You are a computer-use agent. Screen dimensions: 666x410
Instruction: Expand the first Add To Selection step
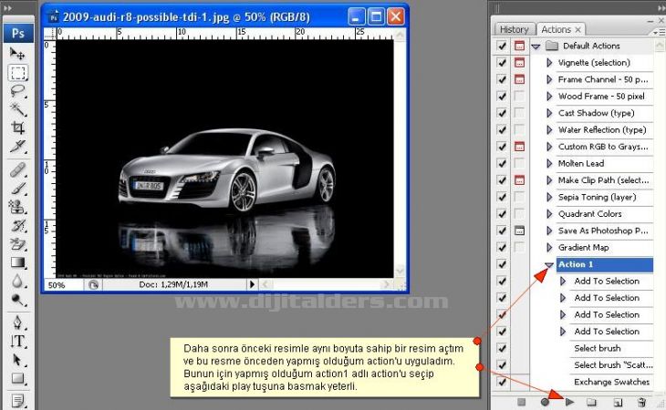(563, 282)
